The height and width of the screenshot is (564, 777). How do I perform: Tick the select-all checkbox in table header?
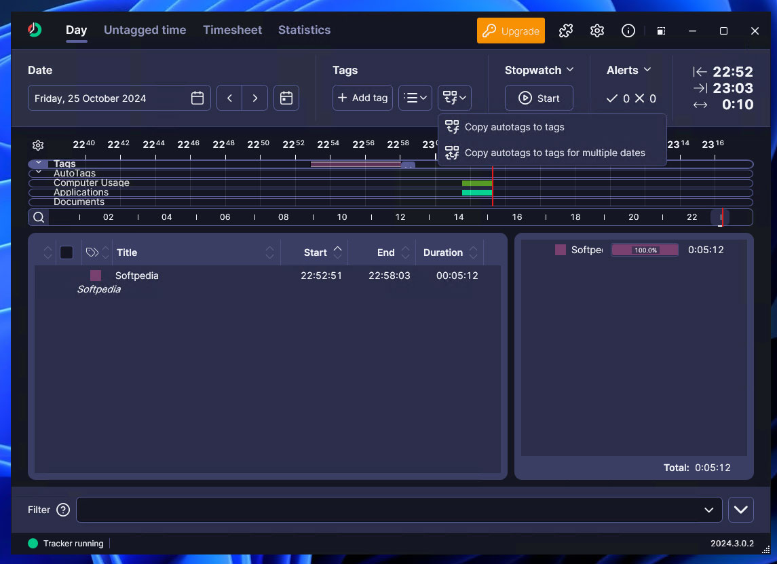pyautogui.click(x=67, y=252)
